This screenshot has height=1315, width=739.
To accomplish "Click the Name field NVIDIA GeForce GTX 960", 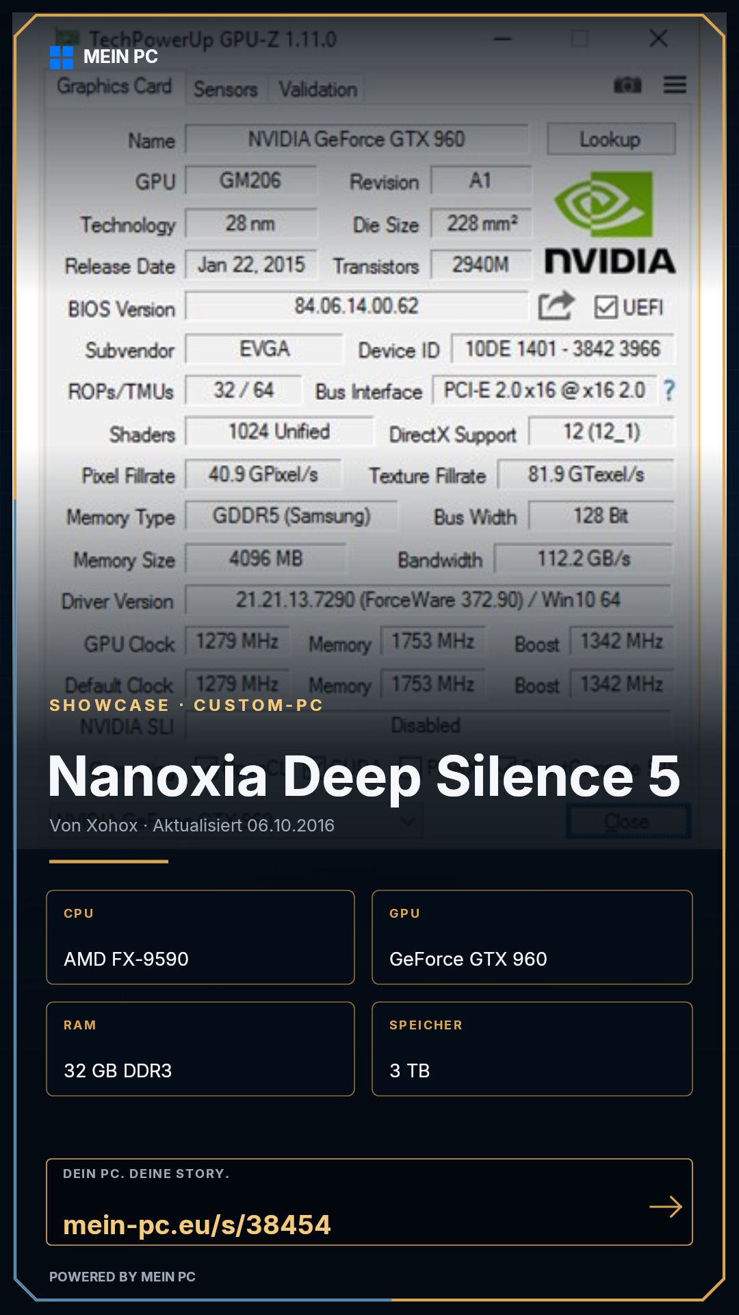I will pos(356,140).
